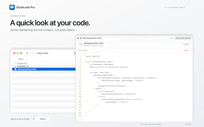Click the Space key button
Image resolution: width=204 pixels, height=127 pixels.
43,119
